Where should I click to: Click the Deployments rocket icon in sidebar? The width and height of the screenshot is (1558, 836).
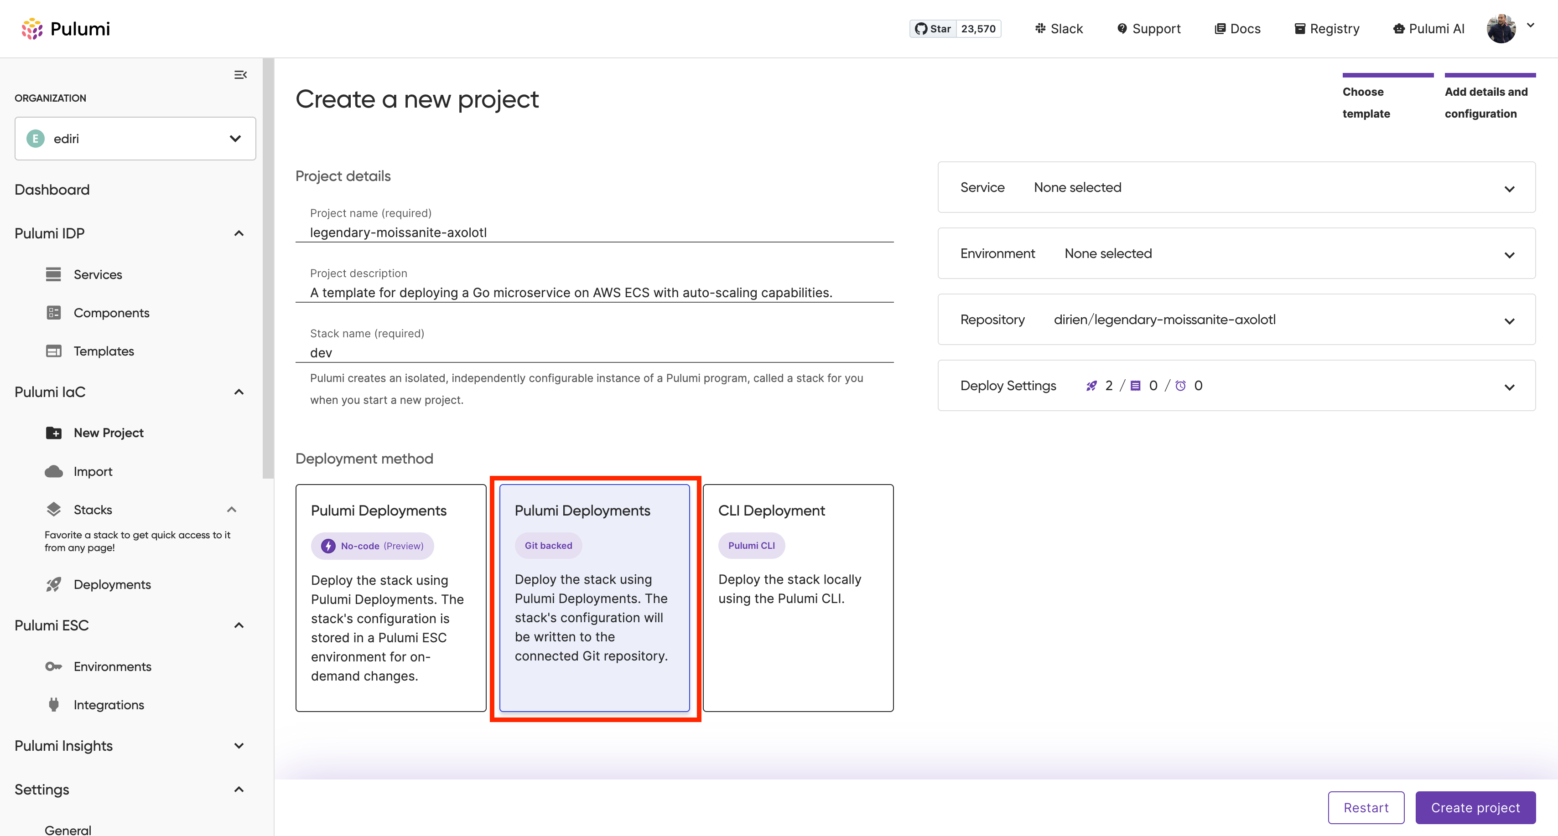coord(53,584)
